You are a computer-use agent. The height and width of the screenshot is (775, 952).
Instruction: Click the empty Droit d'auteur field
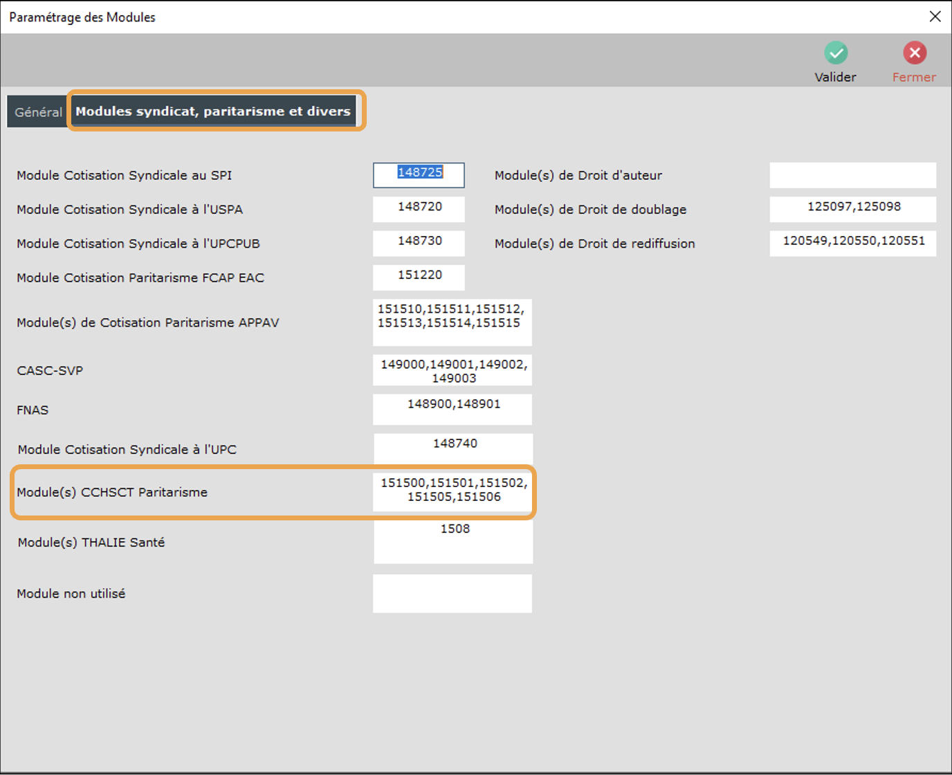click(852, 176)
